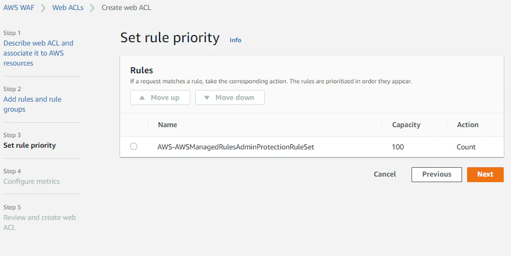The height and width of the screenshot is (256, 511).
Task: Click the up triangle icon on Move up
Action: coord(142,98)
